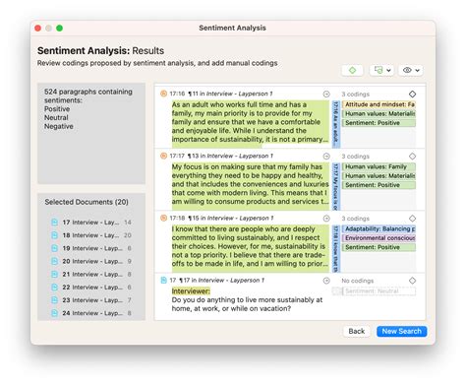Click the diamond code icon for paragraph 11
466x385 pixels.
412,94
